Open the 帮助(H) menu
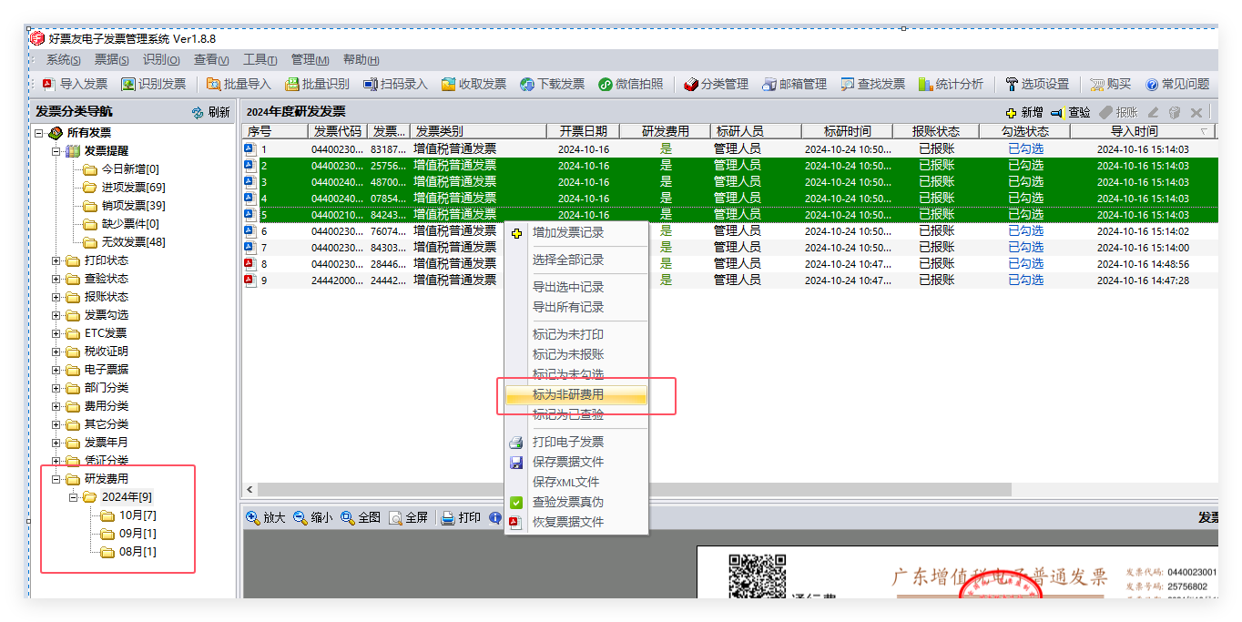Image resolution: width=1242 pixels, height=622 pixels. [361, 59]
